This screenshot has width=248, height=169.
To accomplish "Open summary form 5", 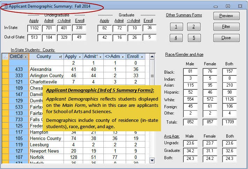I will pos(194,38).
